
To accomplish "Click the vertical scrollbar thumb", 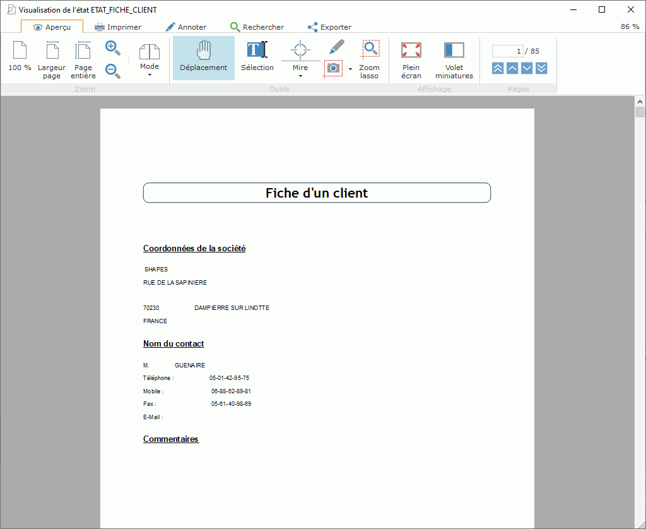I will pos(640,112).
